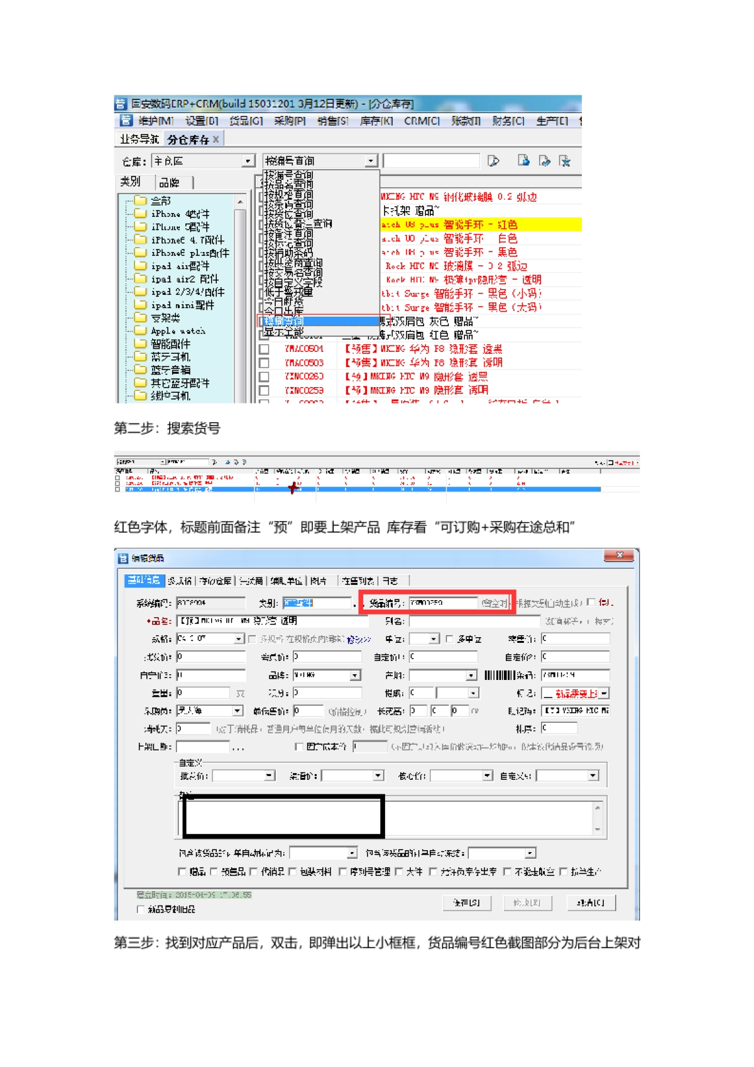The image size is (754, 1067).
Task: Open the 核心价 custom dropdown
Action: 488,776
